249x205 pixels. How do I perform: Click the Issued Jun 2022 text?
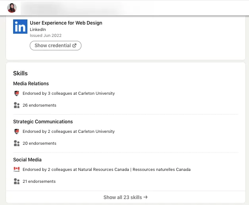[x=46, y=36]
